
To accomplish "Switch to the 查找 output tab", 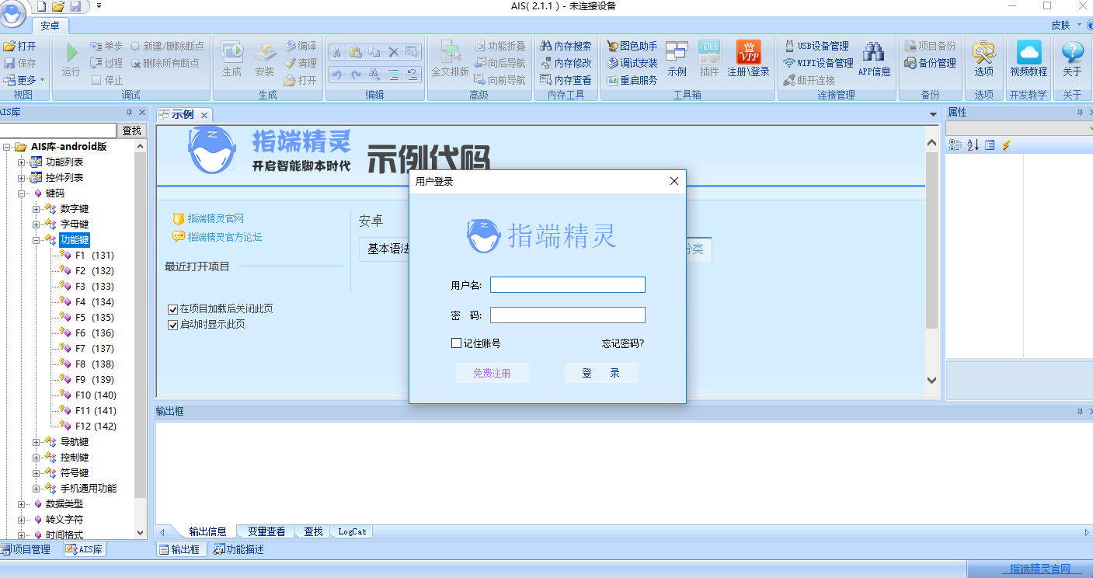I will (x=313, y=531).
